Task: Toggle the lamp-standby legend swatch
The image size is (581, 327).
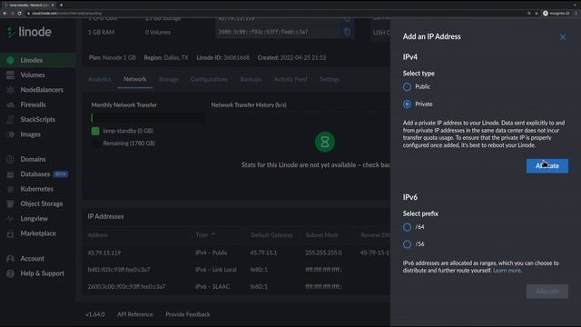Action: pyautogui.click(x=95, y=131)
